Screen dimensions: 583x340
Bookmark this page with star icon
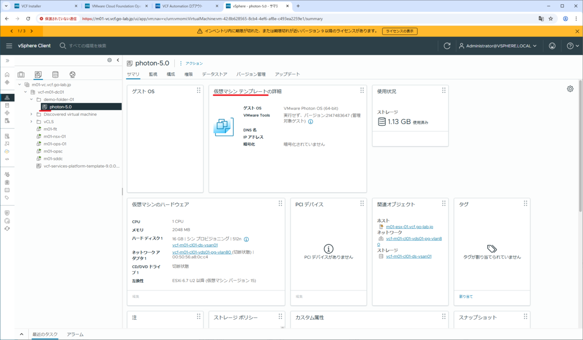coord(551,18)
